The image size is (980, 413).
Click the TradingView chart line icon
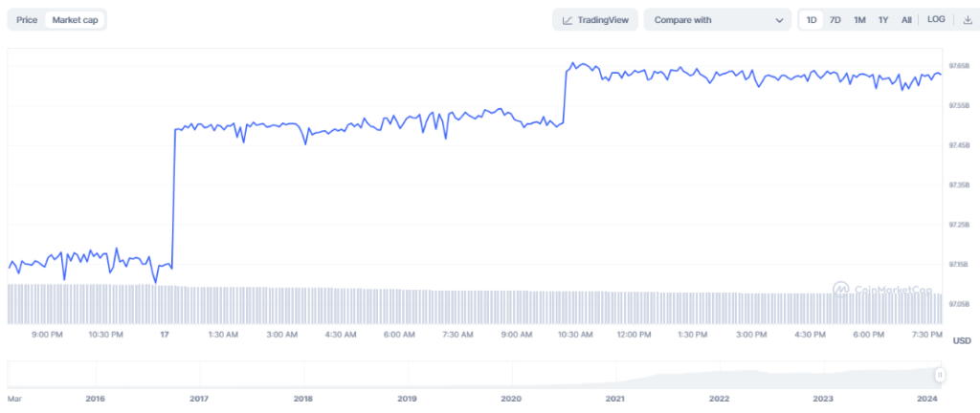pyautogui.click(x=568, y=20)
